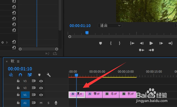The width and height of the screenshot is (177, 107).
Task: Toggle sync lock on V1
Action: coord(33,95)
